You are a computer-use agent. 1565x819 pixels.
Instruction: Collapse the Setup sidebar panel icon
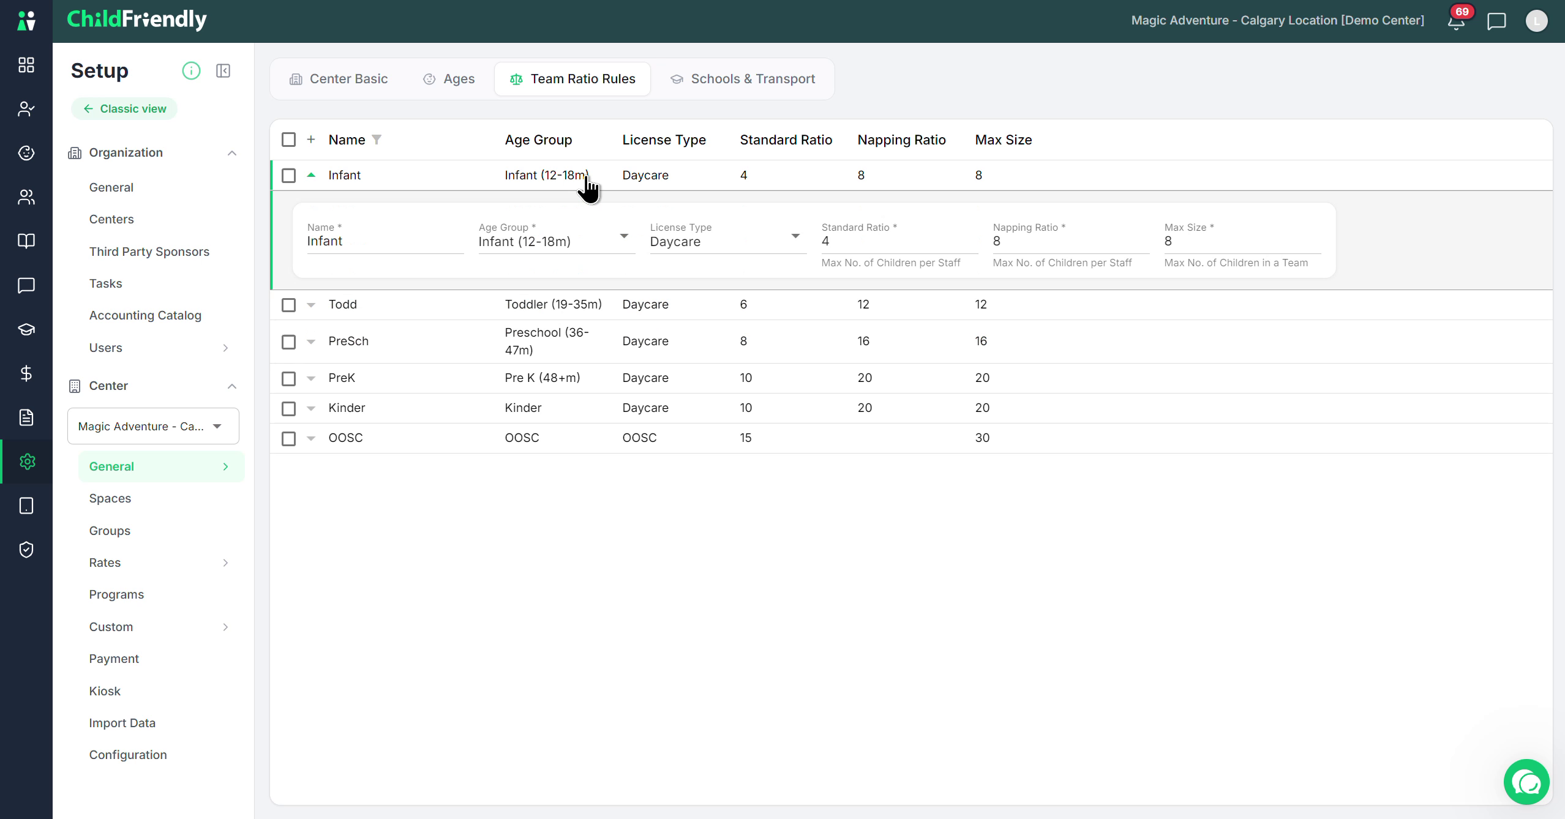(x=223, y=71)
